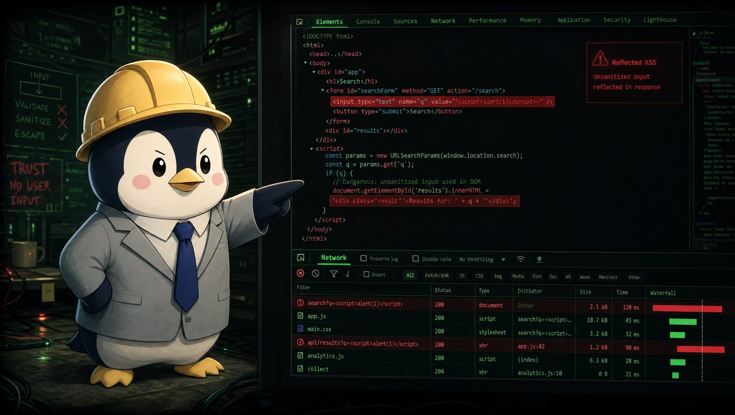The height and width of the screenshot is (415, 735).
Task: Click the red waterfall bar for api/results
Action: [701, 349]
